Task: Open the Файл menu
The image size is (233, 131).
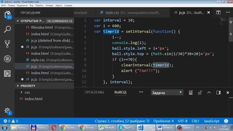Action: click(3, 5)
